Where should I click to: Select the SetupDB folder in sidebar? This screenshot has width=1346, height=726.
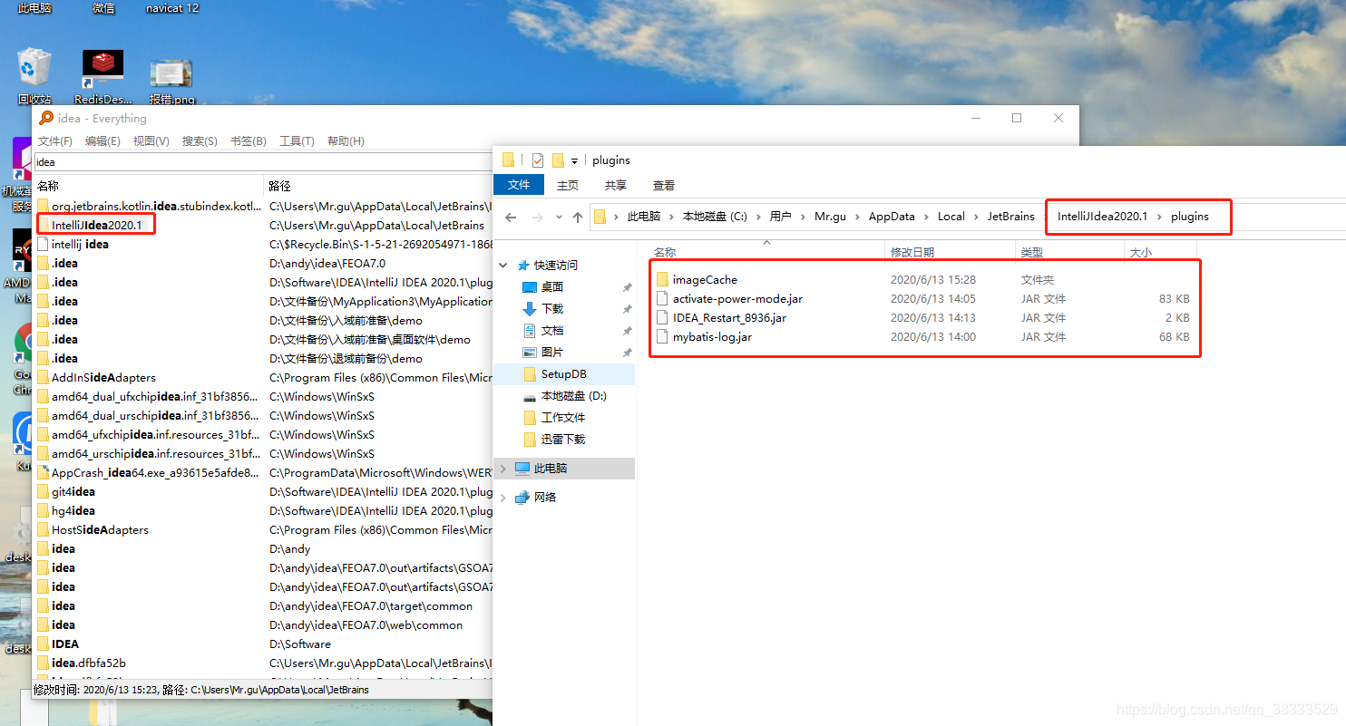pos(563,373)
